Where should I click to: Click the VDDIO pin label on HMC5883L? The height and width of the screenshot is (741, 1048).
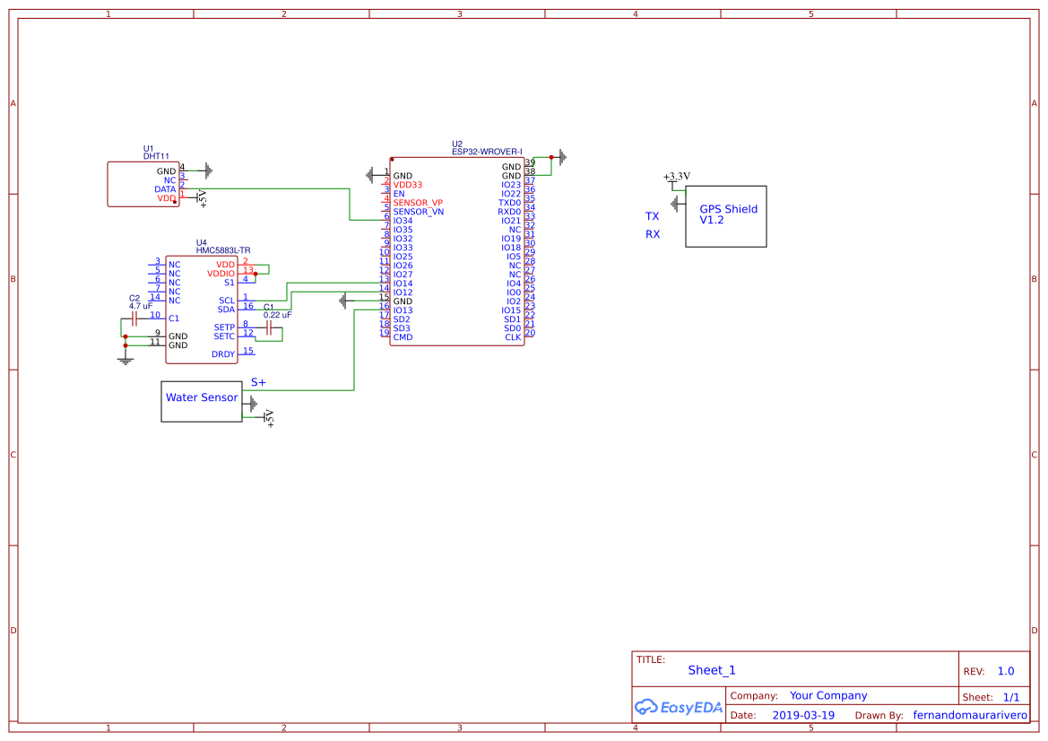(221, 275)
